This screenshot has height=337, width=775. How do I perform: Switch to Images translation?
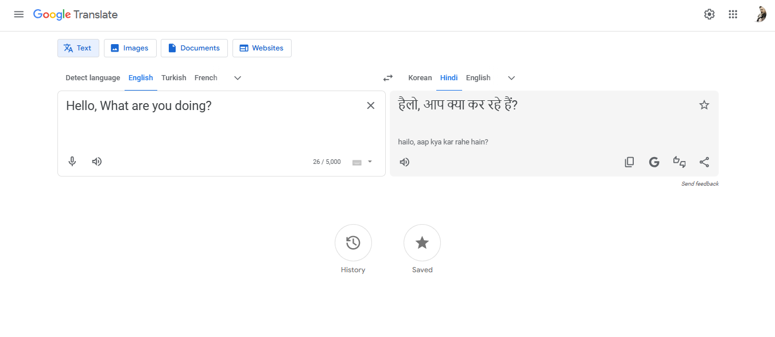pos(130,48)
